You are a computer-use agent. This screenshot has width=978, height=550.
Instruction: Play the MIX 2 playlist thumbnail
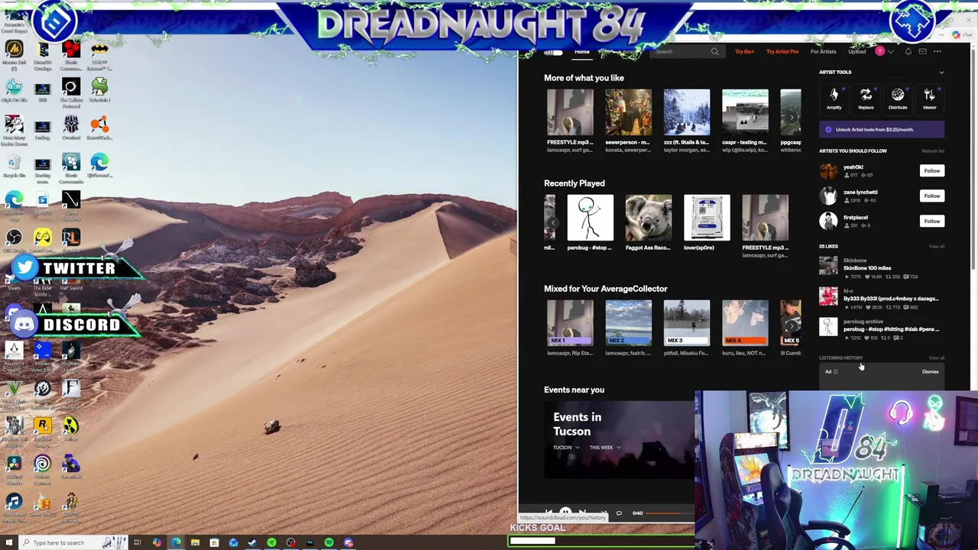click(628, 323)
